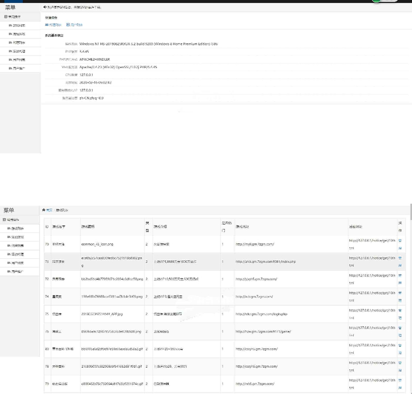Click 用户列表 quick operation link
Screen dimensions: 412x394
pyautogui.click(x=75, y=25)
